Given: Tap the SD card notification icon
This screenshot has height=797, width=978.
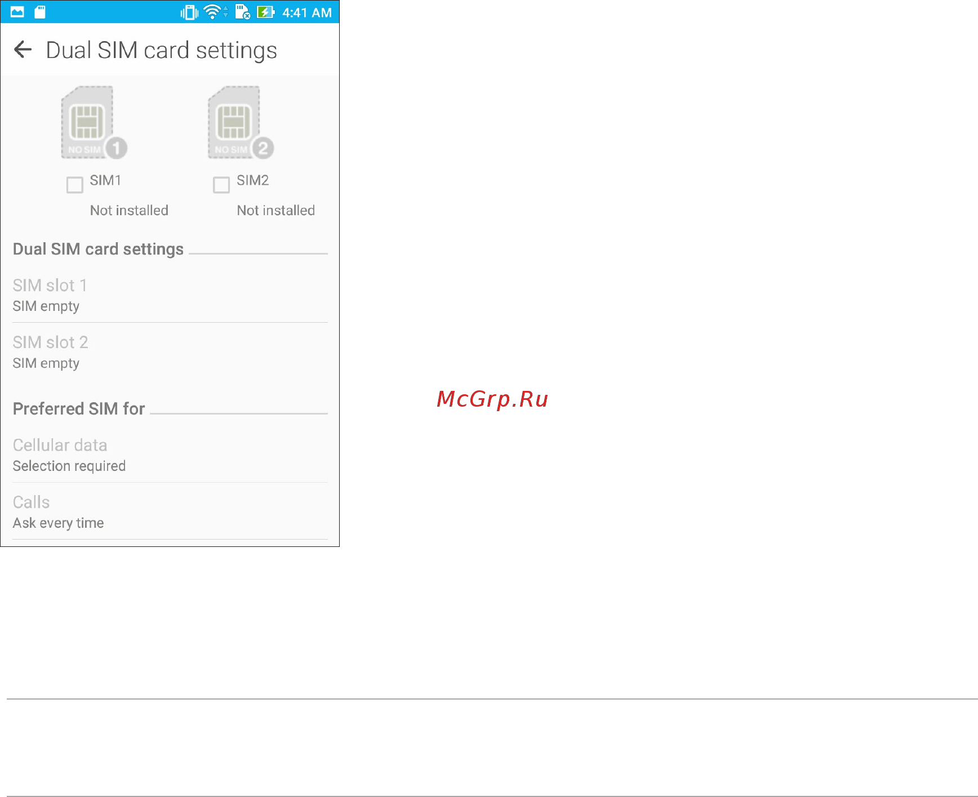Looking at the screenshot, I should click(40, 12).
